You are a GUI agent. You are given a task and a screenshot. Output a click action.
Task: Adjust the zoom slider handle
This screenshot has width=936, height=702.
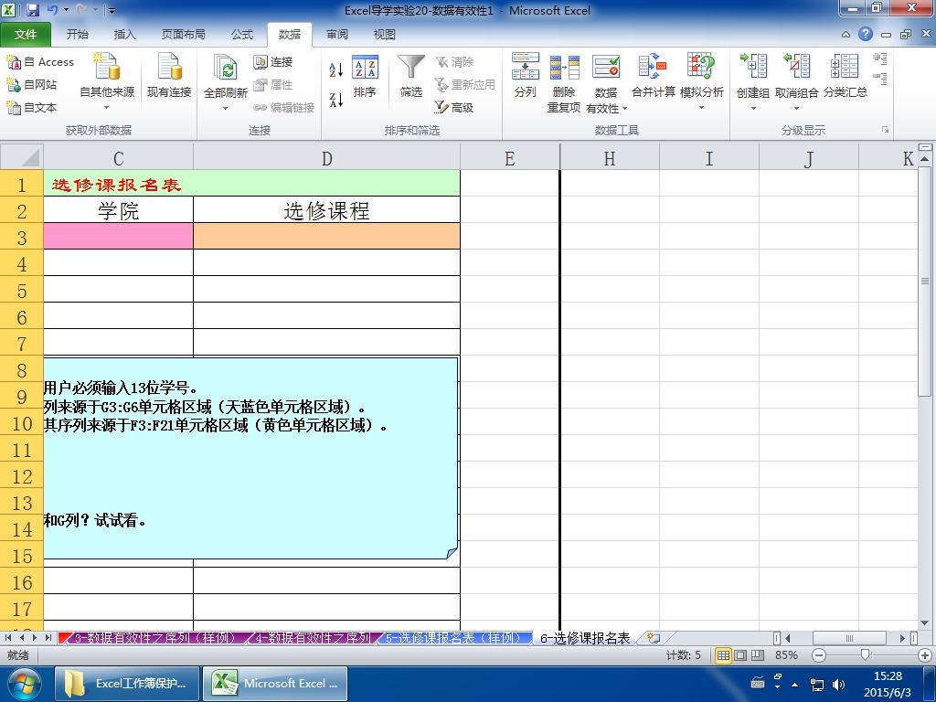click(x=865, y=655)
